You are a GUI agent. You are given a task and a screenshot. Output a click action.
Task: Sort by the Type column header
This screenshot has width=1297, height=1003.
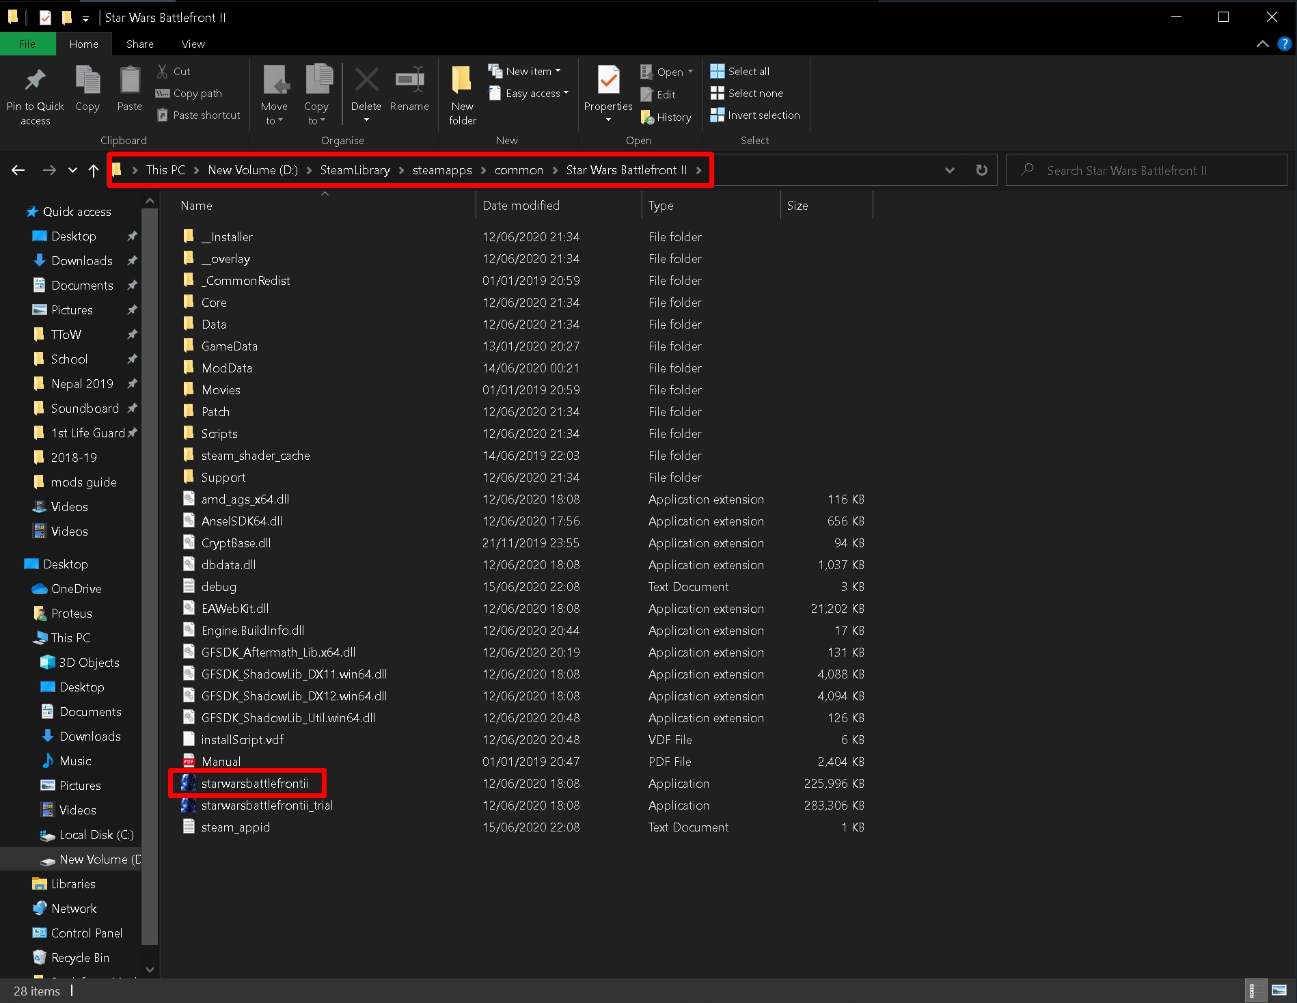(711, 205)
